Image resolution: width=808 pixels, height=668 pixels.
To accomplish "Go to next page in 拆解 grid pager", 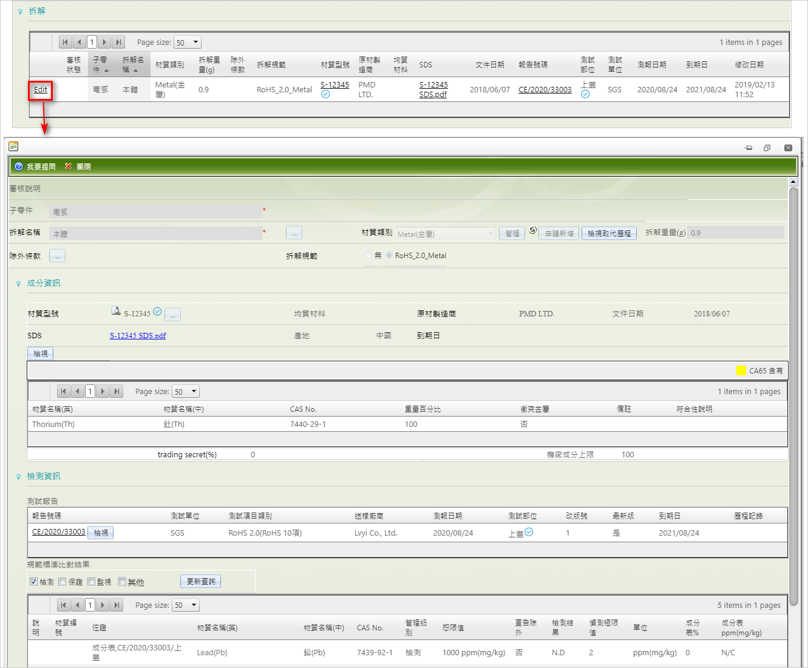I will (105, 43).
